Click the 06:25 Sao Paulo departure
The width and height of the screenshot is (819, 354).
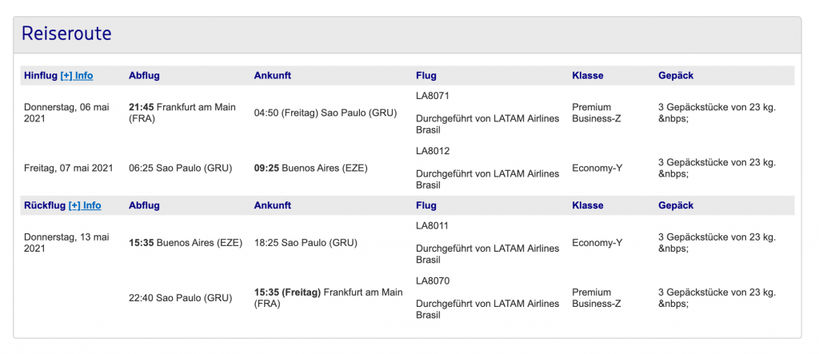[180, 169]
